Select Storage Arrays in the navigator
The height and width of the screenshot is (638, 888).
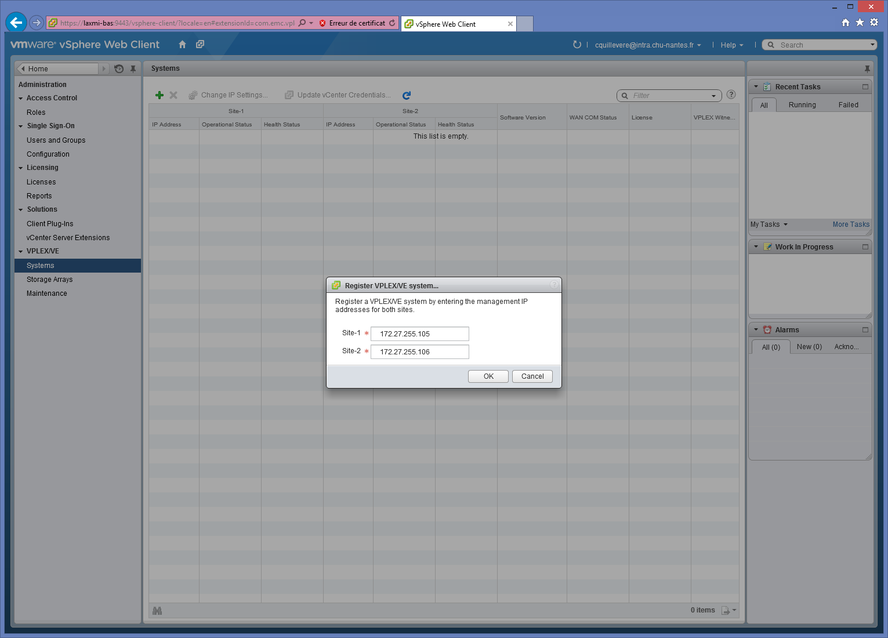click(50, 280)
